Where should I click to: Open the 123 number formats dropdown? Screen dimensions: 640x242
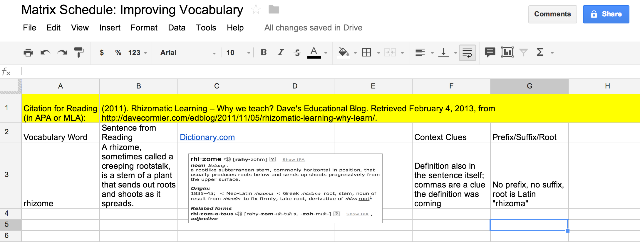(x=137, y=52)
